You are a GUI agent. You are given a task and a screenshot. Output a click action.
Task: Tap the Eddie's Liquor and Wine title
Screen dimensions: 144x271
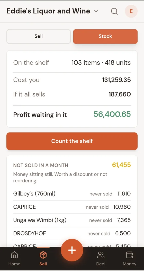point(48,11)
